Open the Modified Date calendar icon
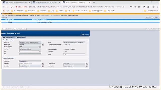The image size is (161, 90). (x=87, y=66)
